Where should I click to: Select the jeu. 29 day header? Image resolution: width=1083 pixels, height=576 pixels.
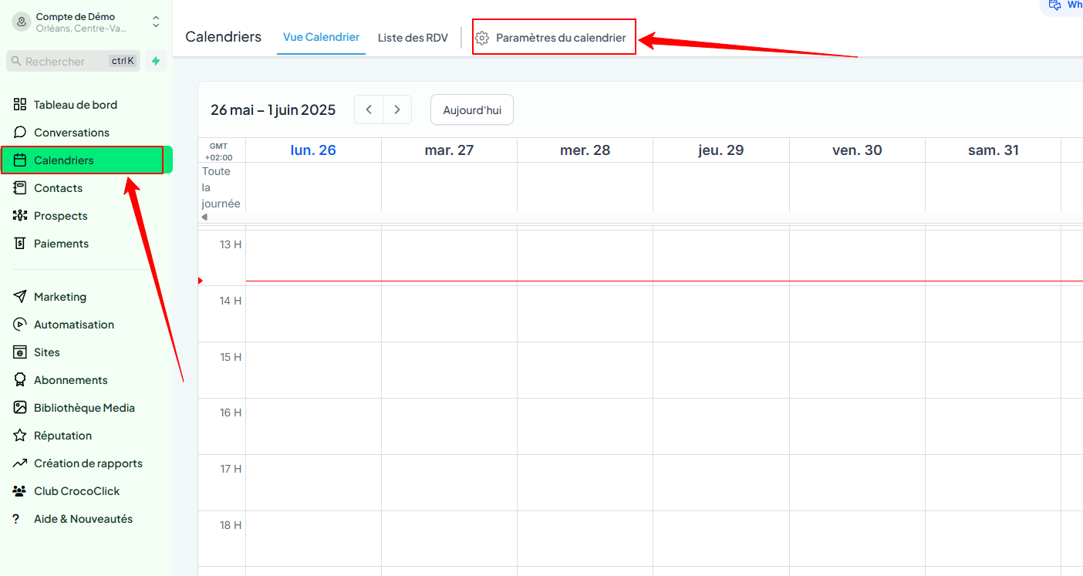(721, 150)
